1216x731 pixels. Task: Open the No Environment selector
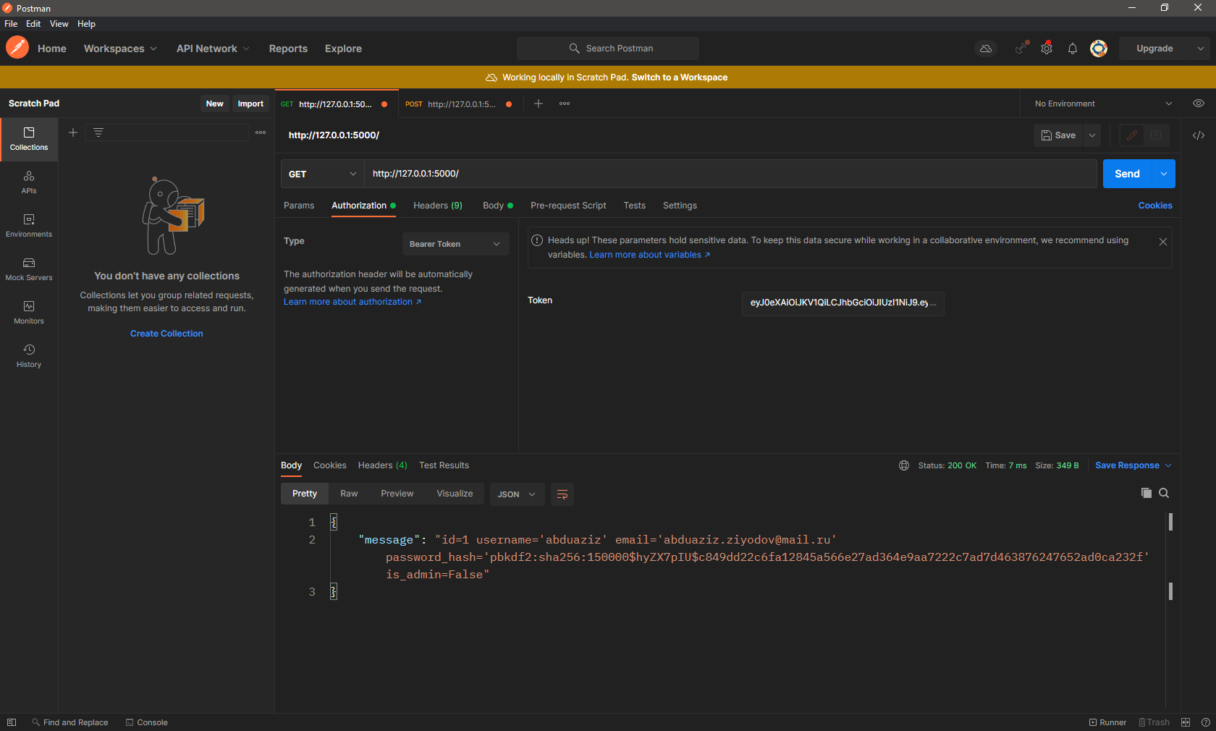coord(1103,103)
